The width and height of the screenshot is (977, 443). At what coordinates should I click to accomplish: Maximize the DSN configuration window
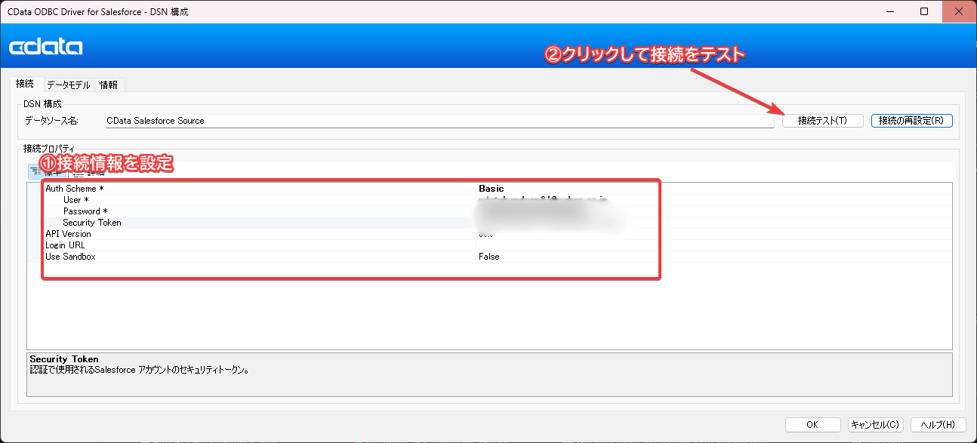coord(925,11)
